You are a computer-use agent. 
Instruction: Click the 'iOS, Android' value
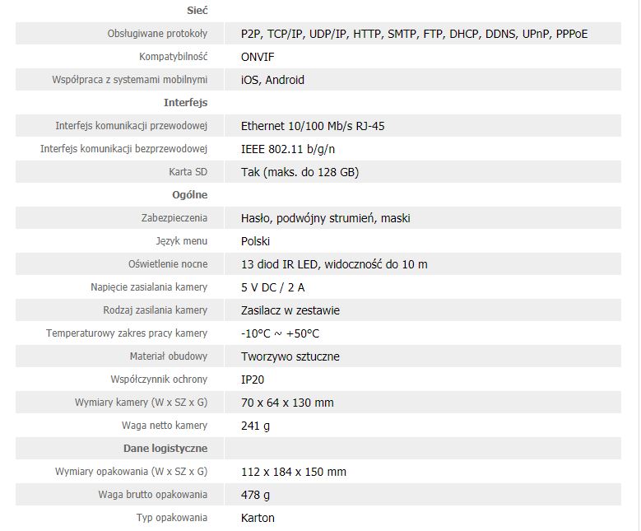(272, 80)
